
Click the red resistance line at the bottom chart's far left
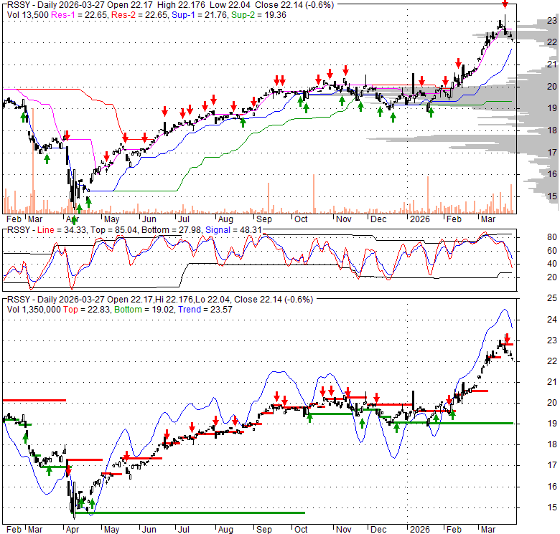[x=34, y=400]
